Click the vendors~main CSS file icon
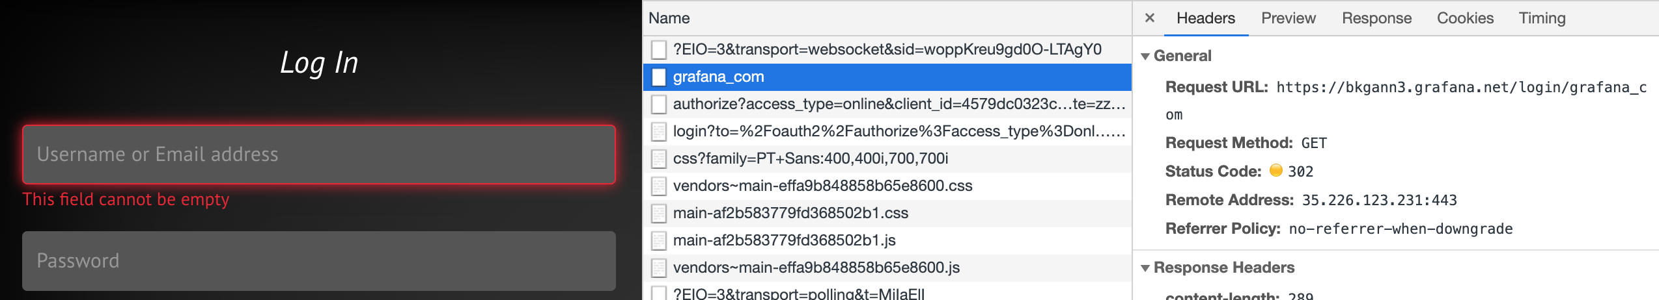1659x300 pixels. tap(659, 186)
